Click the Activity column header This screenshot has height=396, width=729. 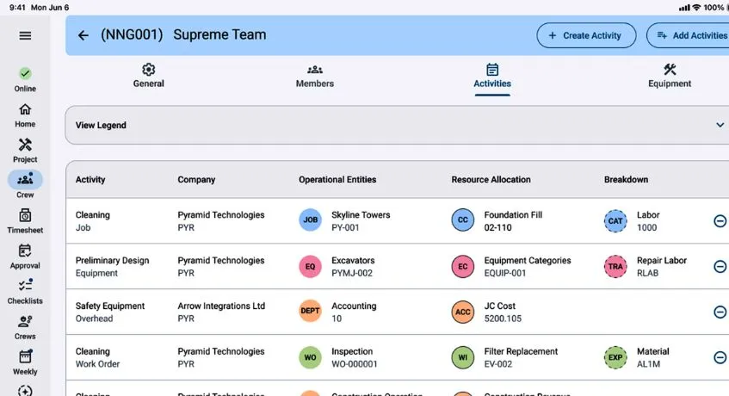pyautogui.click(x=90, y=179)
